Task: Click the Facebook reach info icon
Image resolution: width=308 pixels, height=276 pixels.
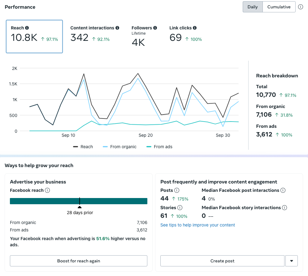Action: tap(47, 190)
